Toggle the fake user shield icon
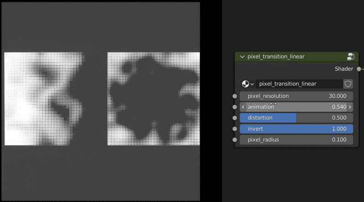The width and height of the screenshot is (364, 202). pyautogui.click(x=348, y=84)
